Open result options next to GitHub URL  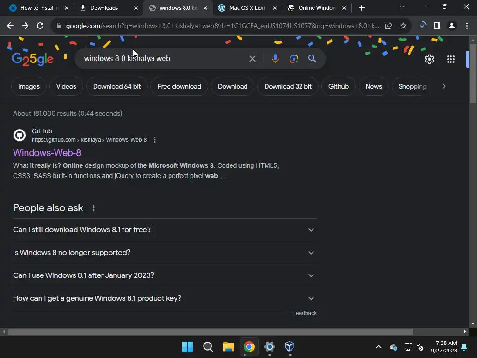tap(155, 140)
